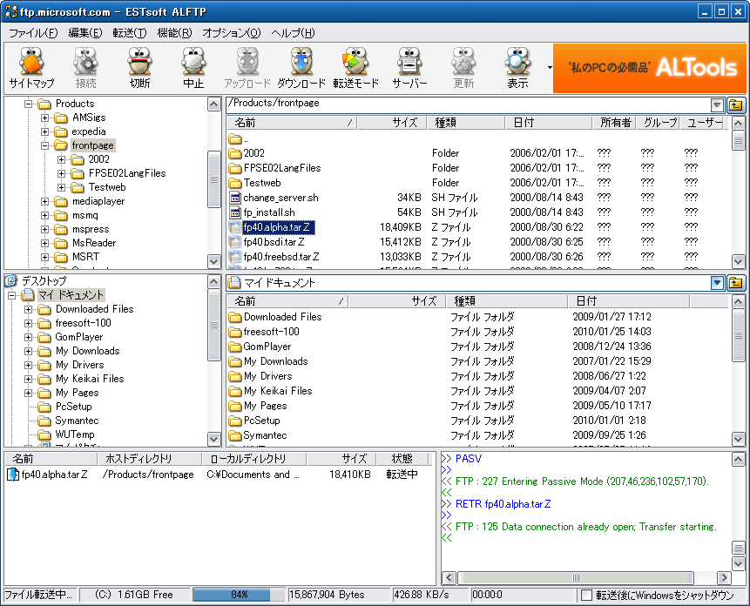Screen dimensions: 750x606
Task: Open the 編集(E) menu
Action: coord(85,33)
